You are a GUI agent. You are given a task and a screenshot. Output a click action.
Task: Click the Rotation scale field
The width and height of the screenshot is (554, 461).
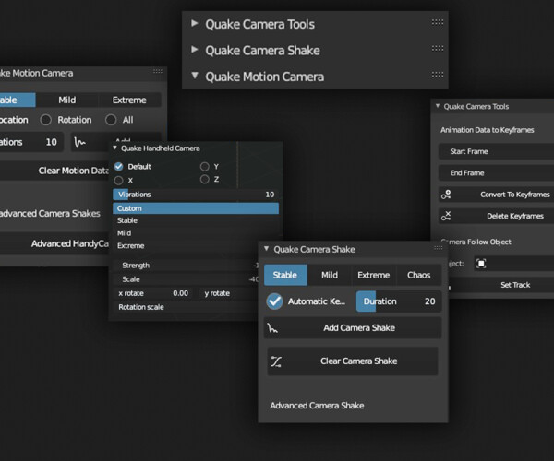tap(187, 307)
